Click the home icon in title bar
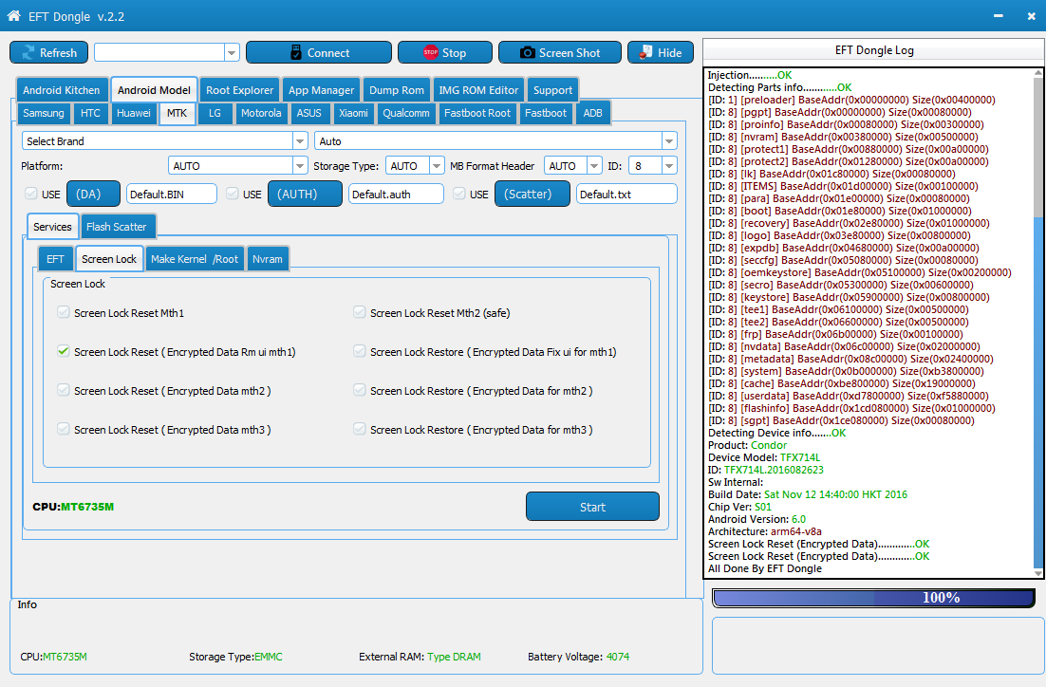 [x=14, y=15]
